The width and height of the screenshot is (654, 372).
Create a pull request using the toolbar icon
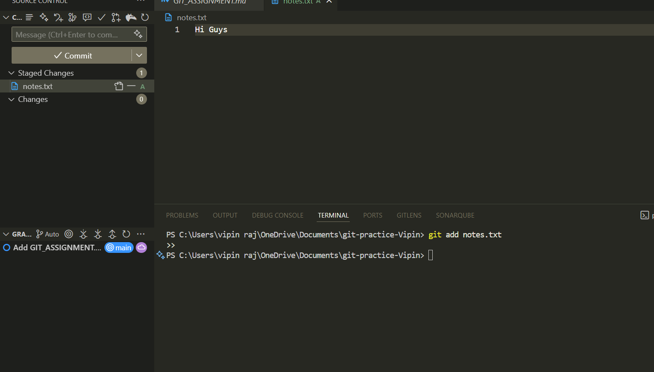[x=116, y=17]
